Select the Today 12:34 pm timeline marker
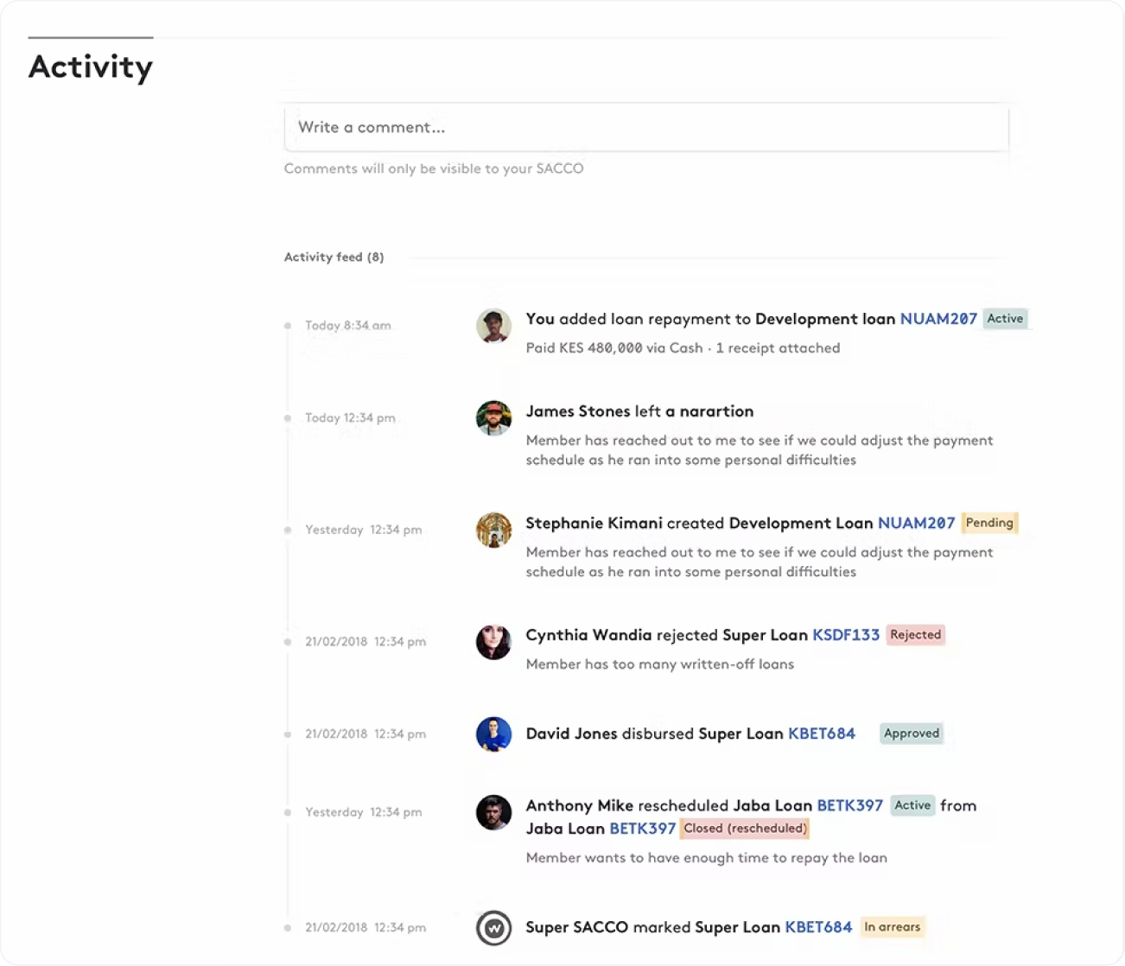This screenshot has width=1125, height=966. [288, 418]
